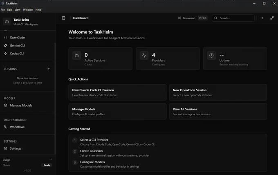Click the Providers count of 4
The height and width of the screenshot is (175, 278).
pos(154,55)
